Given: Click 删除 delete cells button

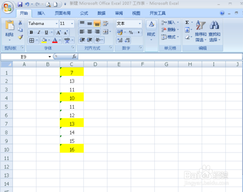Looking at the screenshot, I should coord(170,30).
